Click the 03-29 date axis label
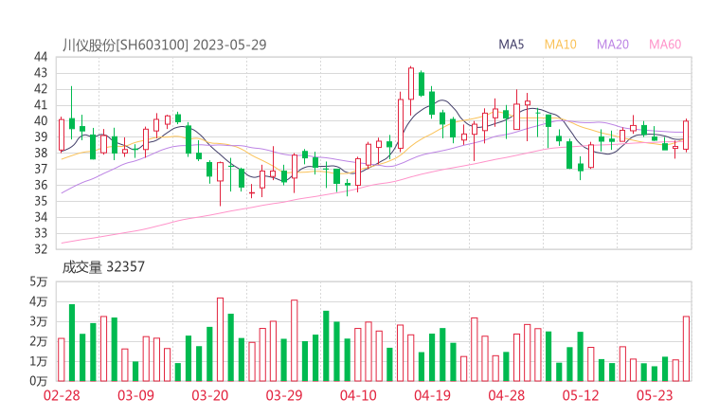 284,395
